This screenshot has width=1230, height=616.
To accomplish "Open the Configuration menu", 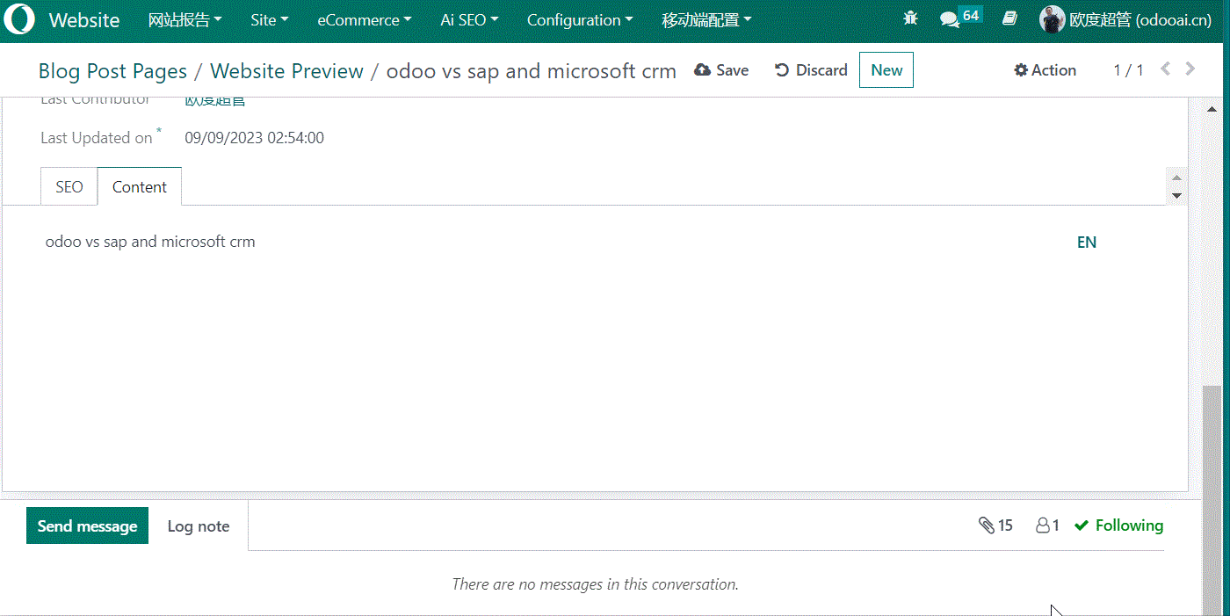I will pos(580,20).
